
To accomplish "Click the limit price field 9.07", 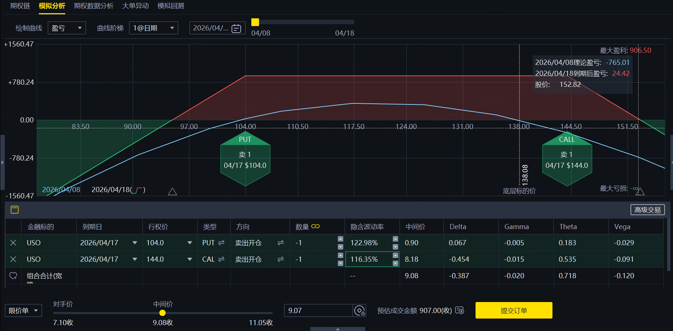I will click(x=318, y=310).
